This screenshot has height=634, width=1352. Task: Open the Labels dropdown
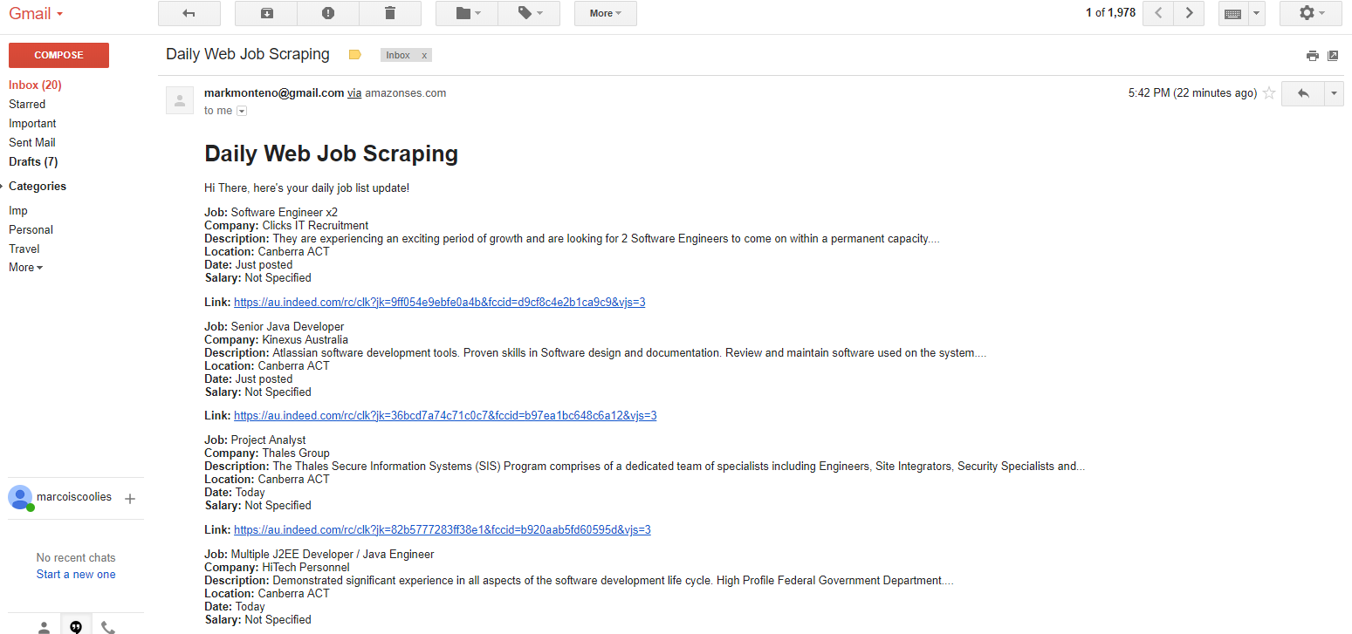click(529, 13)
